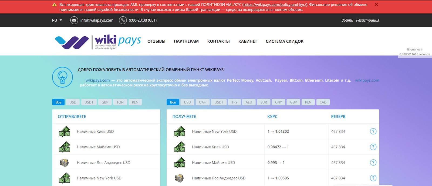This screenshot has width=432, height=186.
Task: Select the Все filter in send panel
Action: pyautogui.click(x=58, y=102)
